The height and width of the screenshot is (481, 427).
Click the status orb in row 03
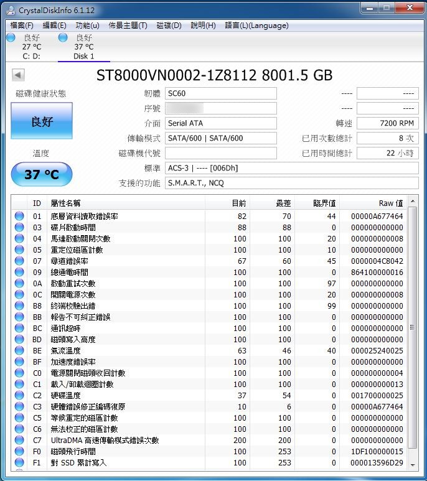click(x=19, y=227)
